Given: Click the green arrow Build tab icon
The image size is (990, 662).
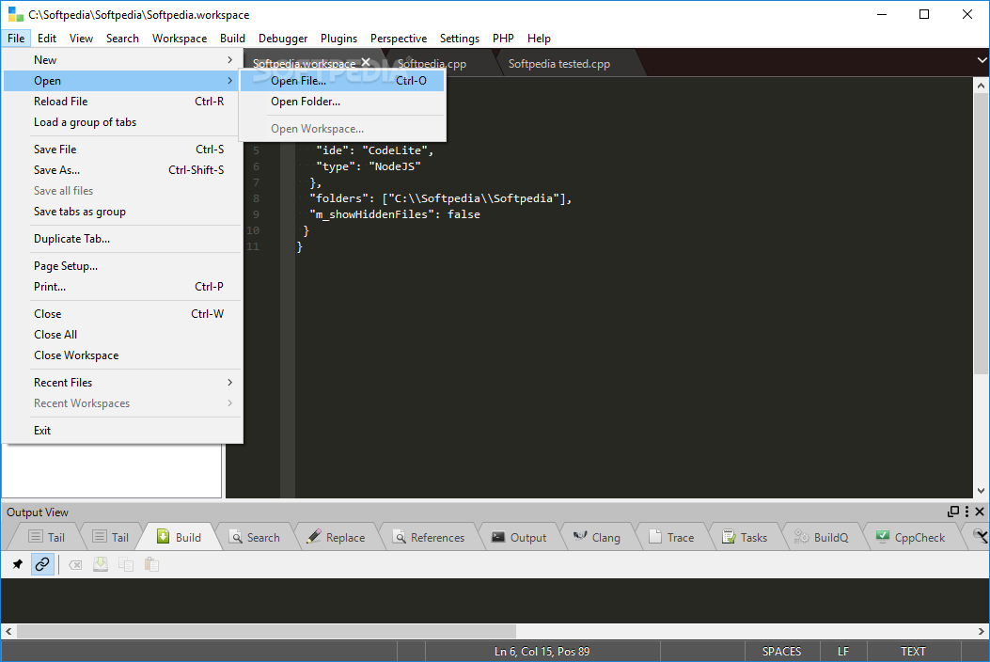Looking at the screenshot, I should (x=163, y=536).
